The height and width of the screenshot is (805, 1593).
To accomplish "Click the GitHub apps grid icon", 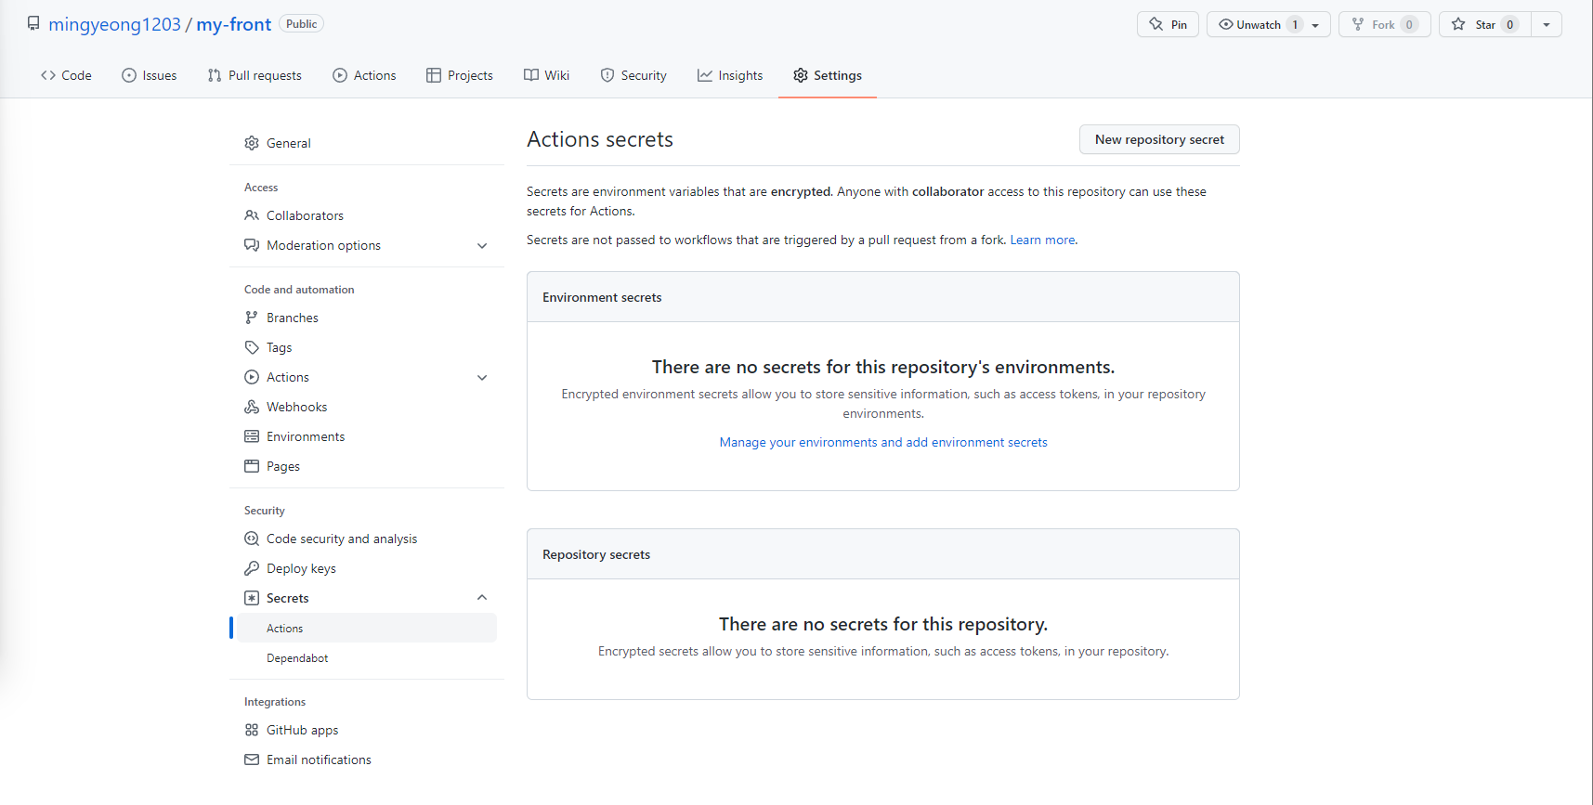I will pos(252,730).
